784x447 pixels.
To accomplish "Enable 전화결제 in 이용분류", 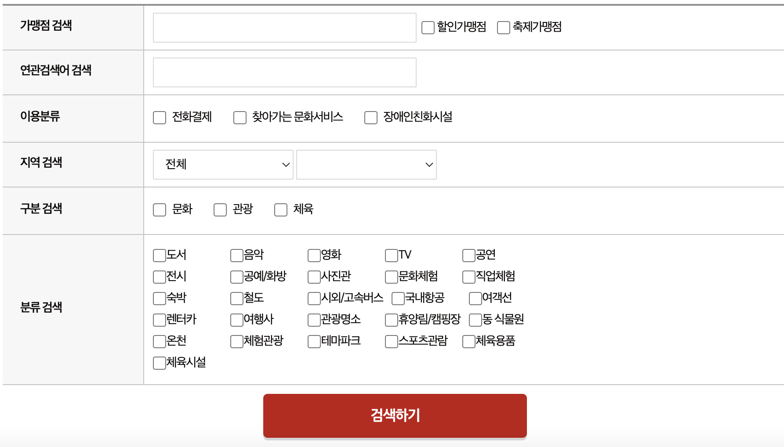I will (159, 117).
